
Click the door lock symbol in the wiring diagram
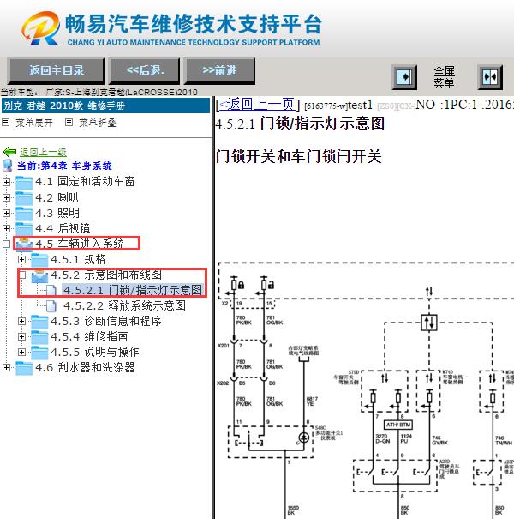[241, 285]
